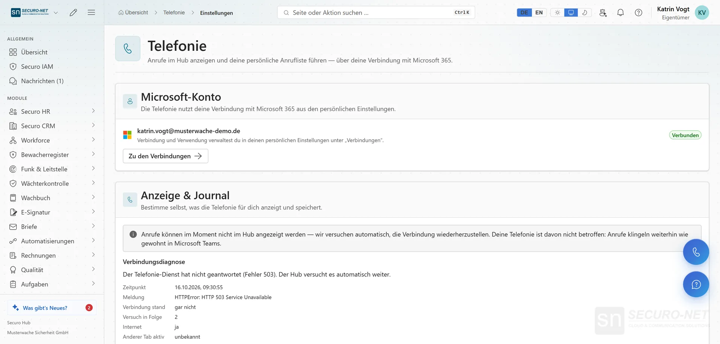This screenshot has height=344, width=720.
Task: Focus the Seite oder Aktion suchen field
Action: [376, 12]
